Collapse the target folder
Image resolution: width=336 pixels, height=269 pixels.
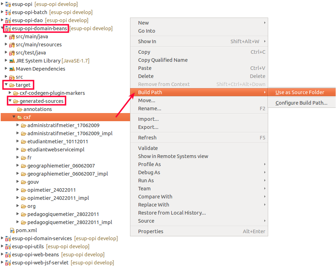coord(6,85)
